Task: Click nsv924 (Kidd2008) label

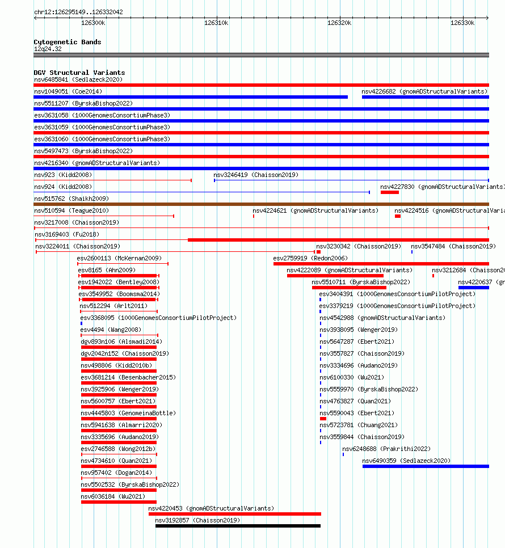Action: point(63,187)
